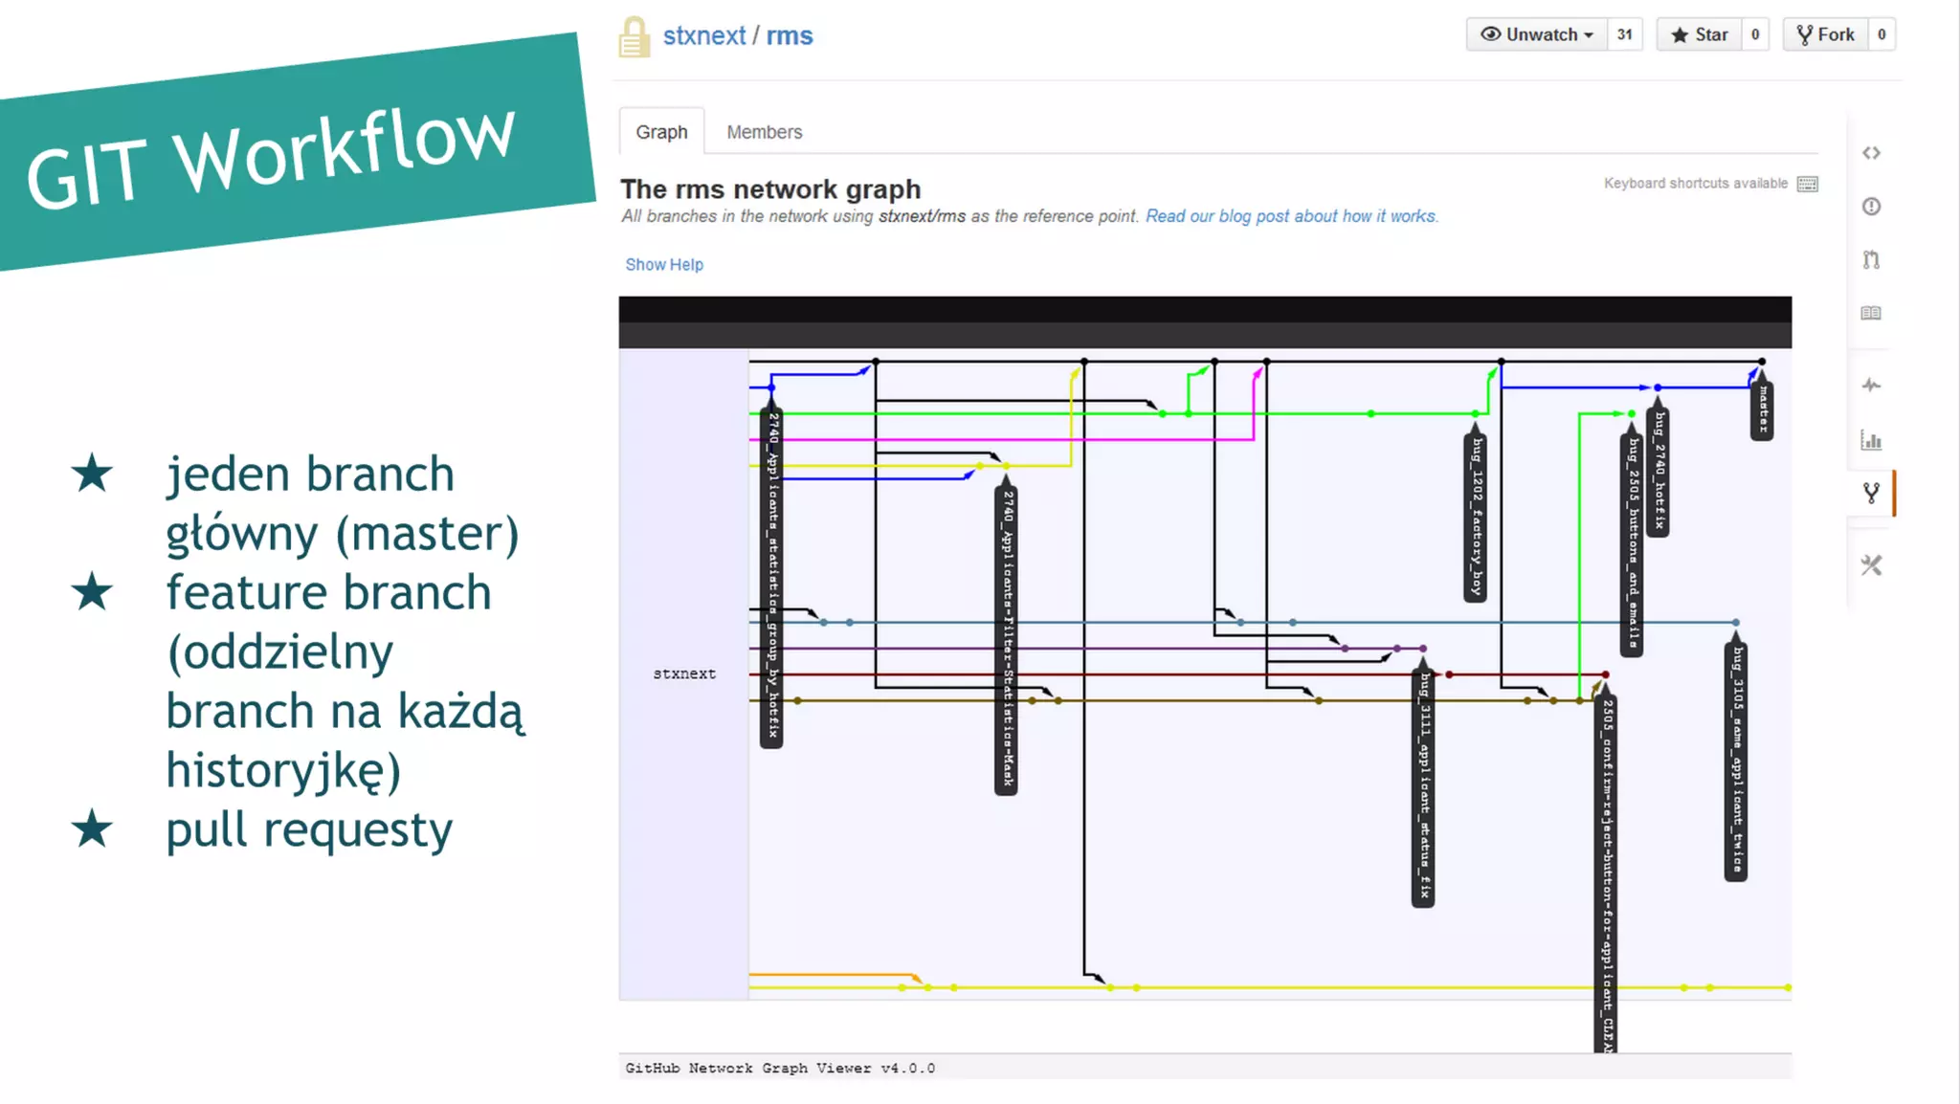Screen dimensions: 1960x1104
Task: Open the Wiki book icon
Action: pyautogui.click(x=1871, y=313)
